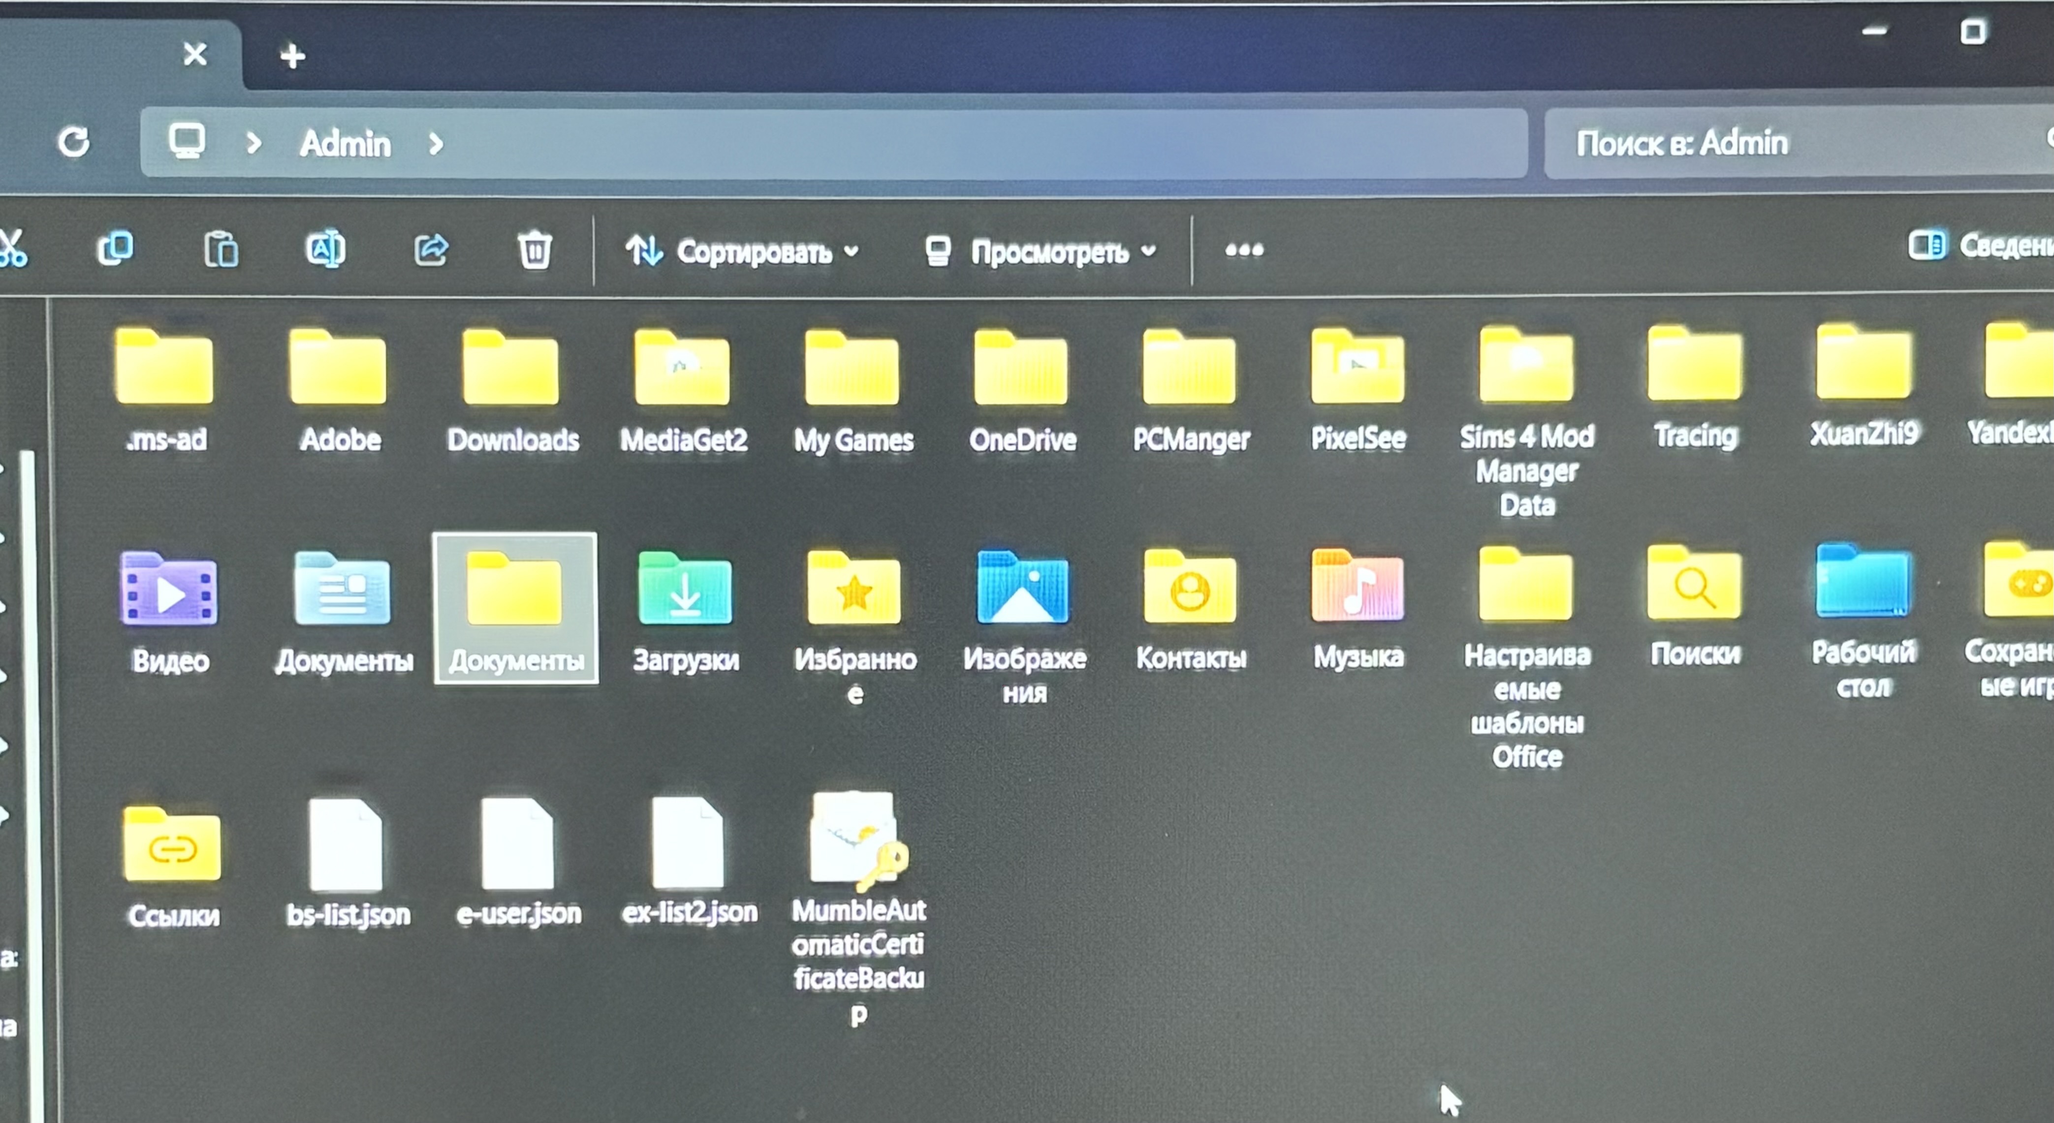2054x1123 pixels.
Task: Click the Cut scissors icon in the toolbar
Action: coord(12,249)
